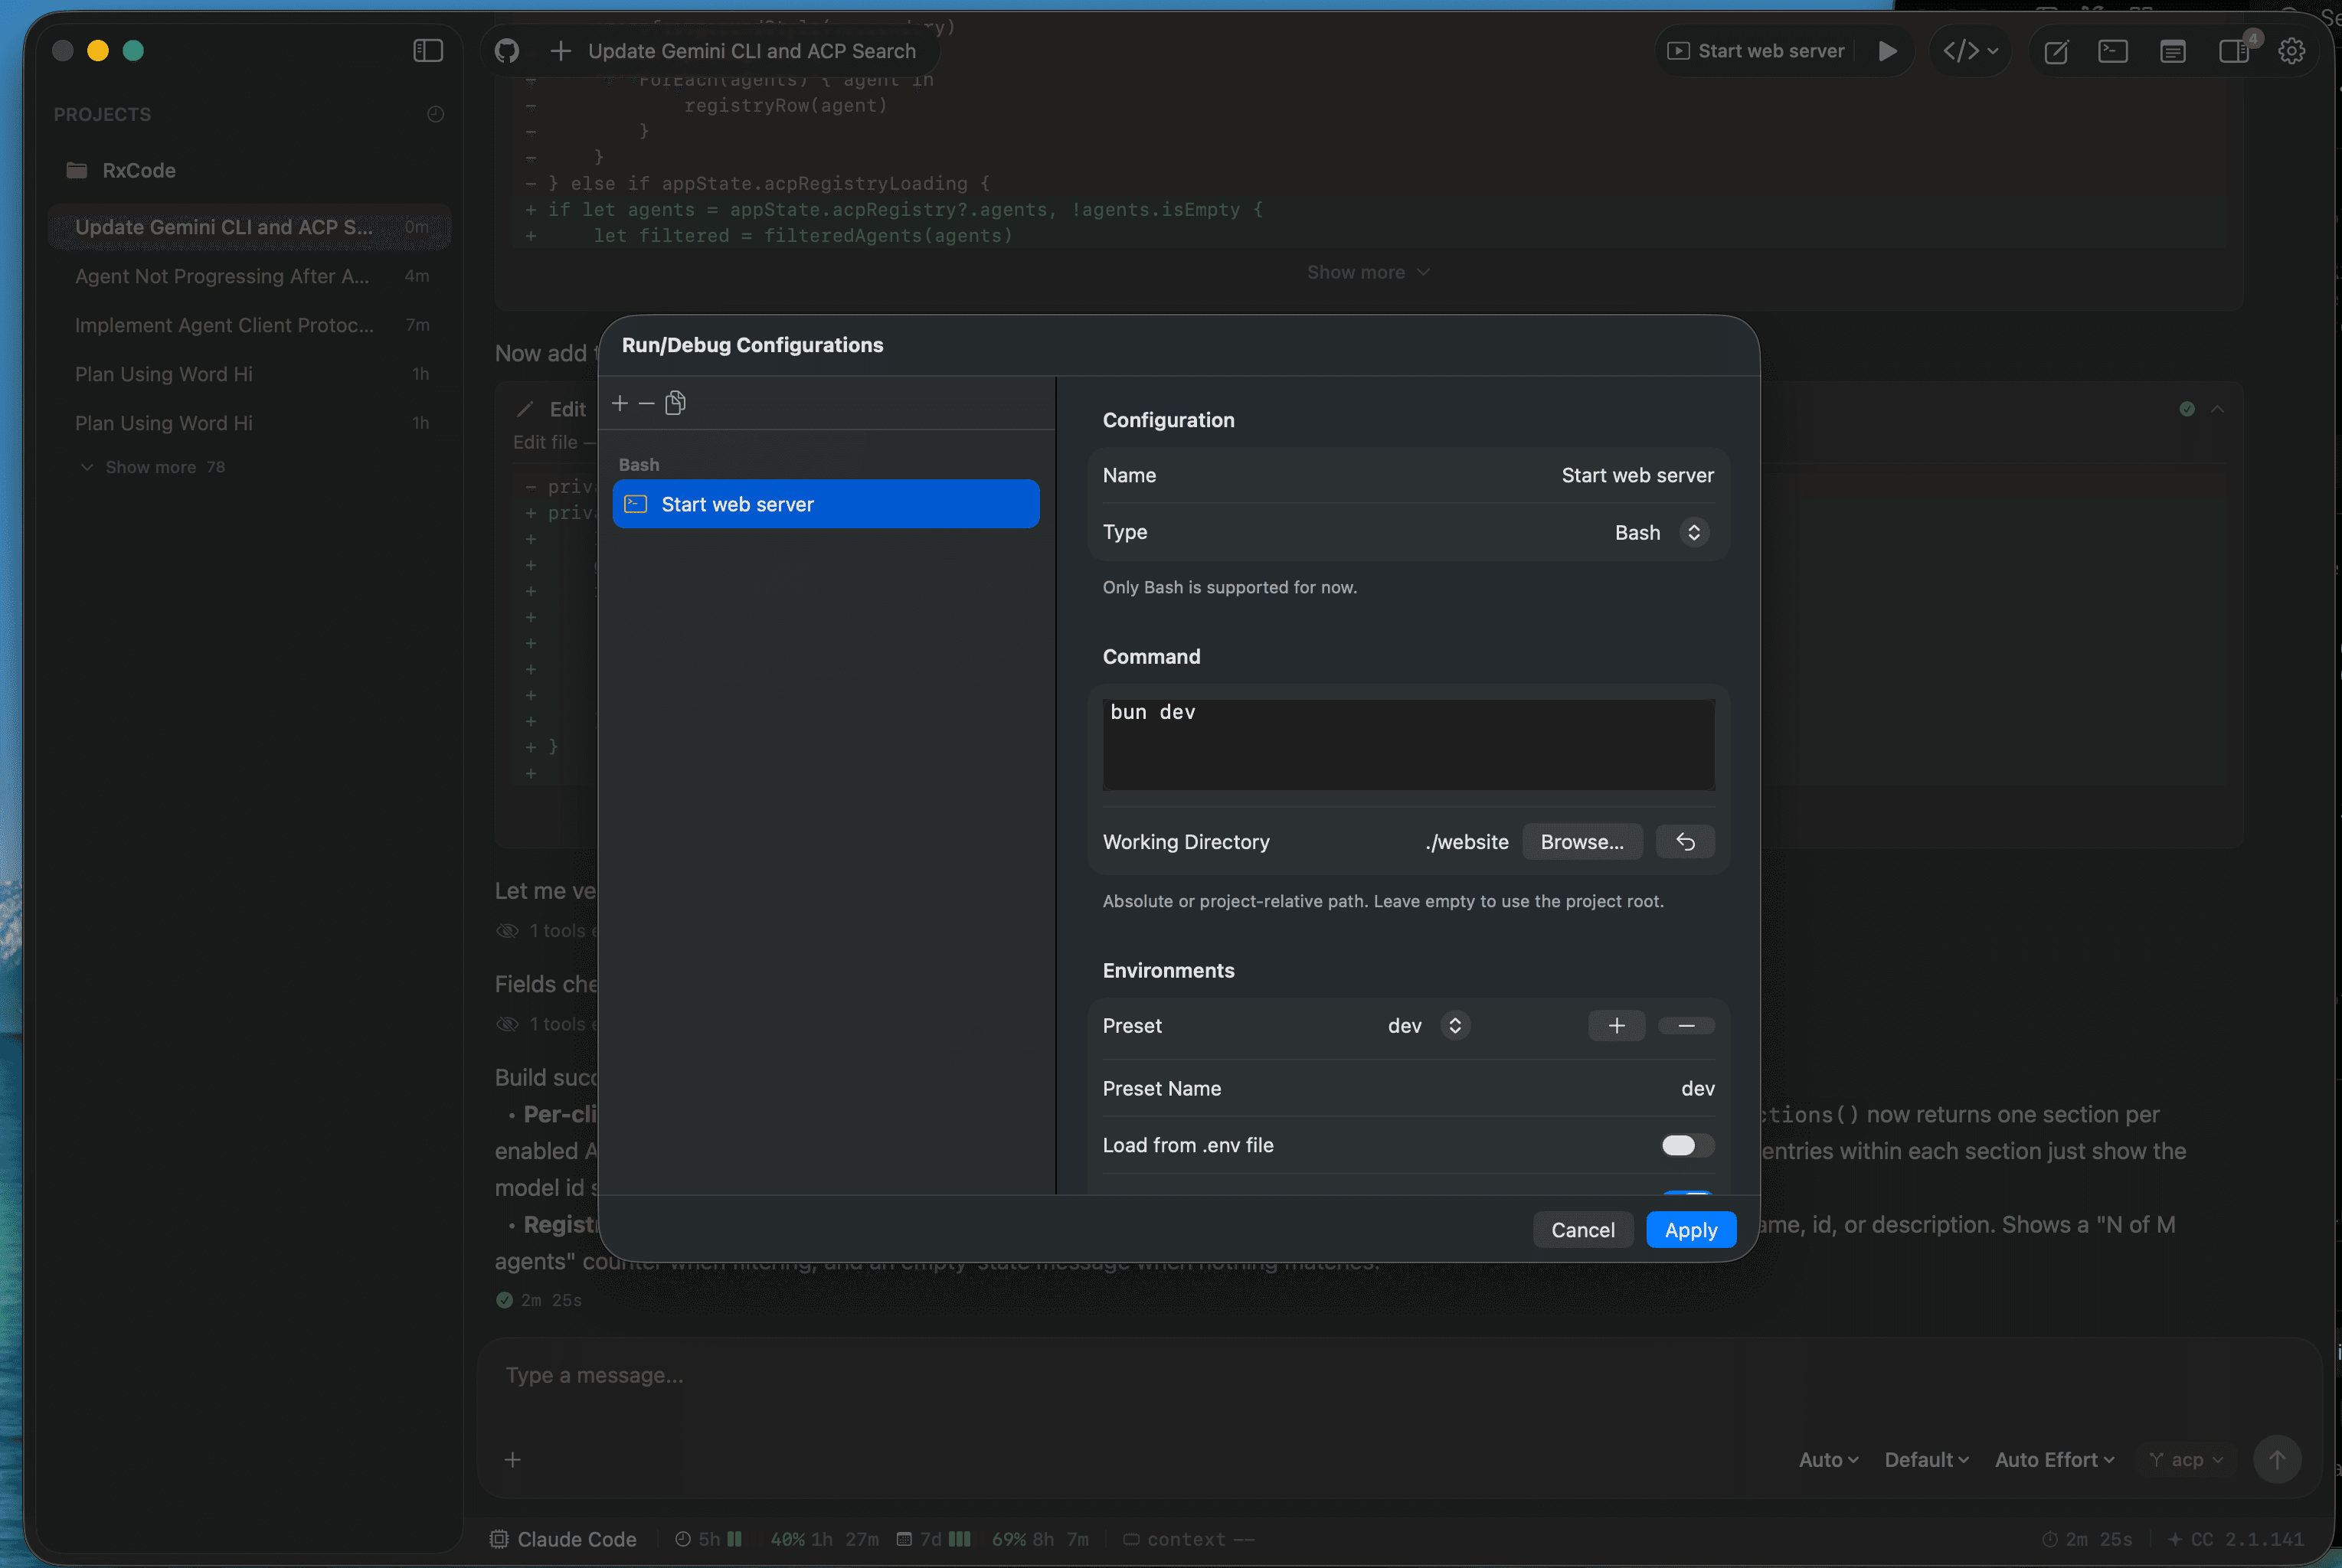Open thread Update Gemini CLI and ACP S...
2342x1568 pixels.
coord(249,227)
